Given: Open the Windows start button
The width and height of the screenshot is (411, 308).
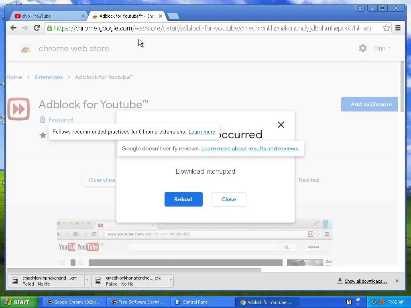Looking at the screenshot, I should tap(19, 302).
